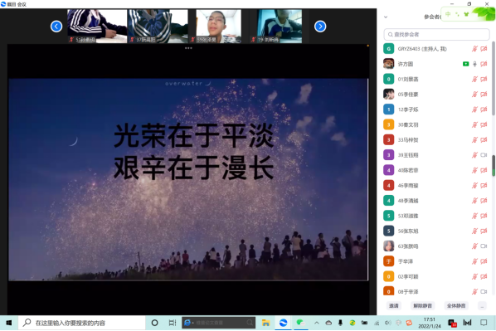496x331 pixels.
Task: Show hidden system tray icons arrow
Action: 317,323
